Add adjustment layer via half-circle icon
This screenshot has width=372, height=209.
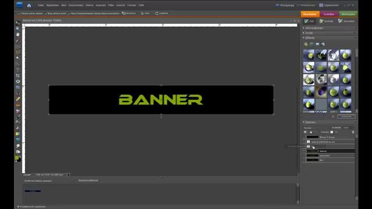311,132
